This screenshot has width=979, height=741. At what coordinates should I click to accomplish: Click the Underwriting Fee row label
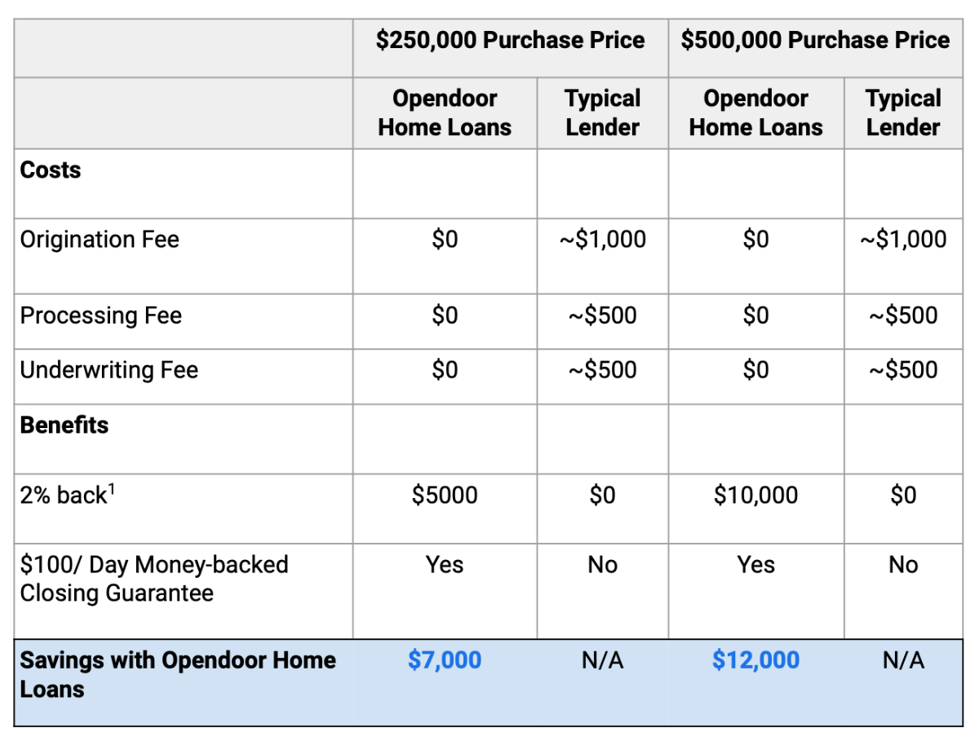[109, 370]
